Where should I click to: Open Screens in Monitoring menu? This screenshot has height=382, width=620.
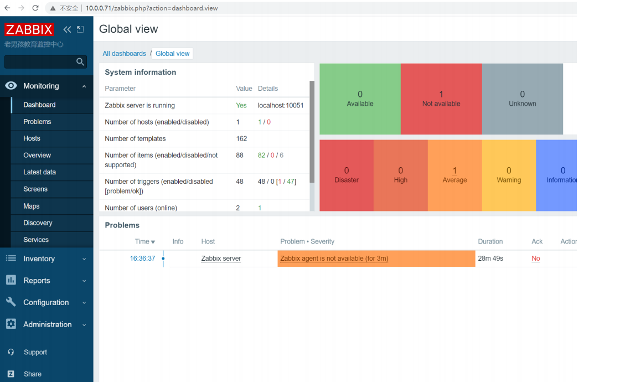35,189
